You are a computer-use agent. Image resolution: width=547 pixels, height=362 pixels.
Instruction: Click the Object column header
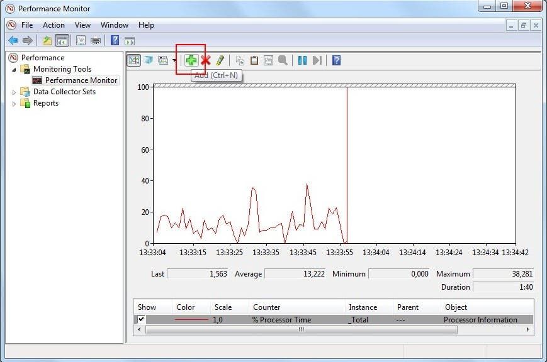456,307
